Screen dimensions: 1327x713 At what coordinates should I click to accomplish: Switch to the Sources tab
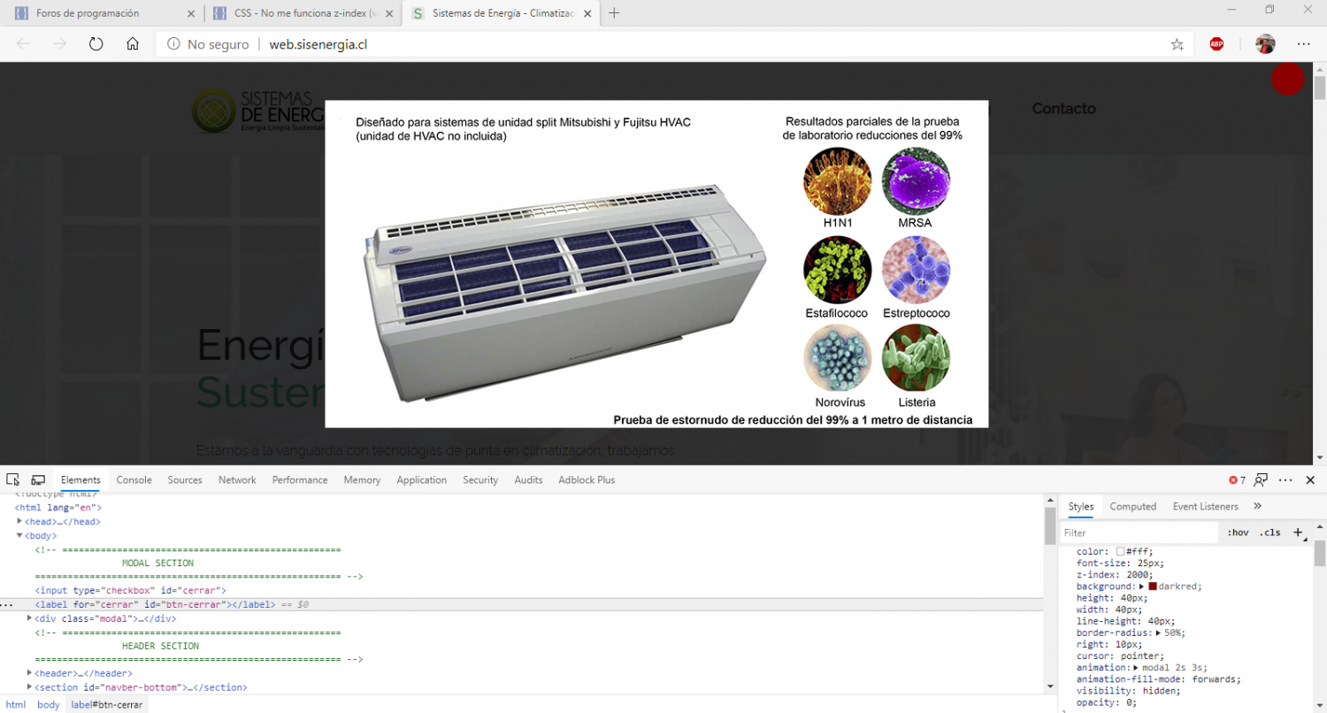click(185, 479)
